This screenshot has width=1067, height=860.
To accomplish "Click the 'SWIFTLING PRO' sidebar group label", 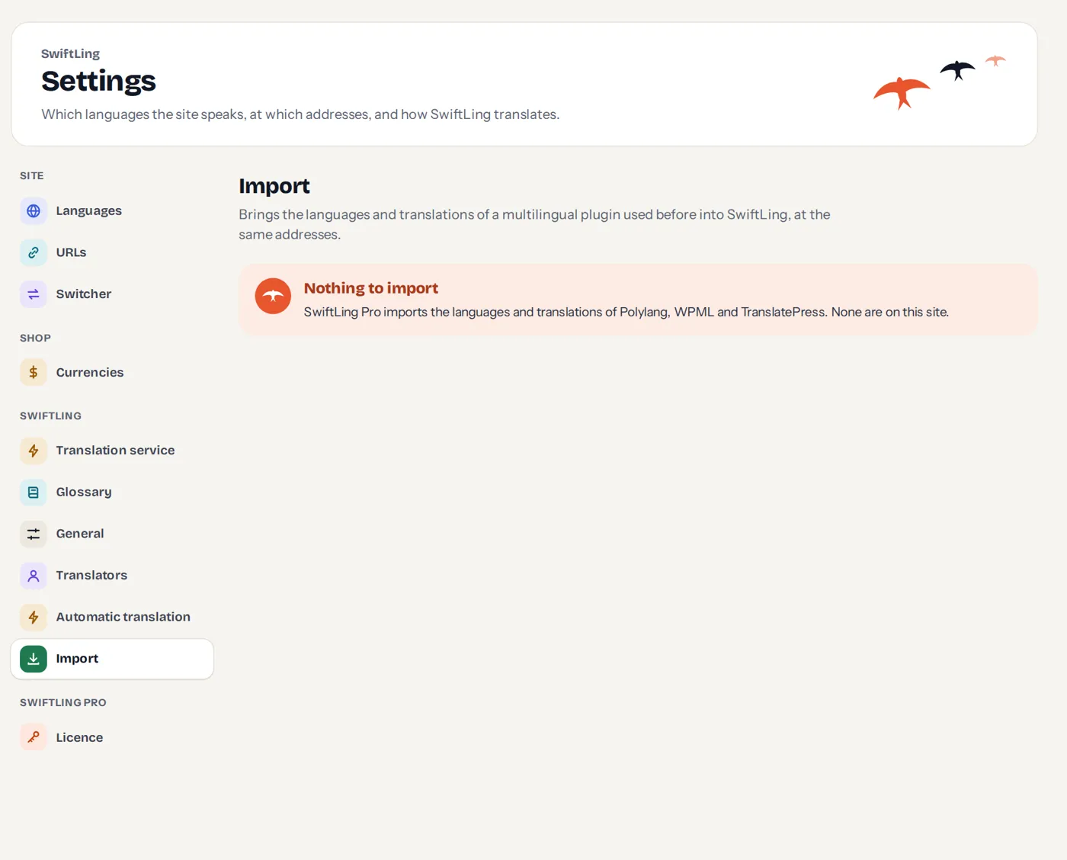I will click(63, 702).
